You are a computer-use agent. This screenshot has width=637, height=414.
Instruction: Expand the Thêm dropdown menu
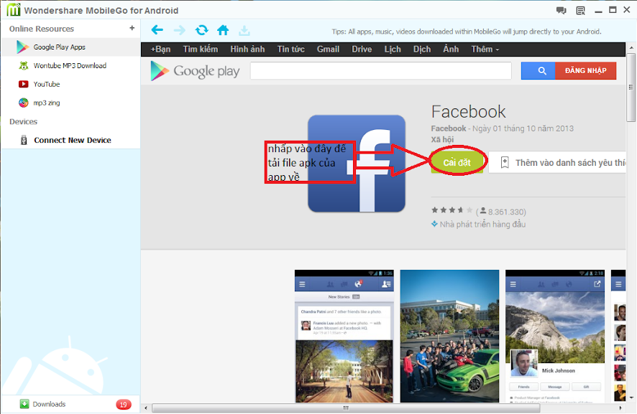[485, 50]
